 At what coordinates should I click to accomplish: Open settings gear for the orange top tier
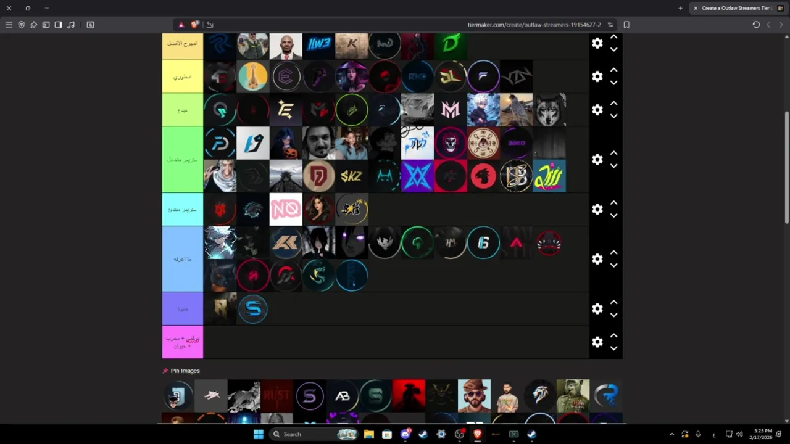597,43
